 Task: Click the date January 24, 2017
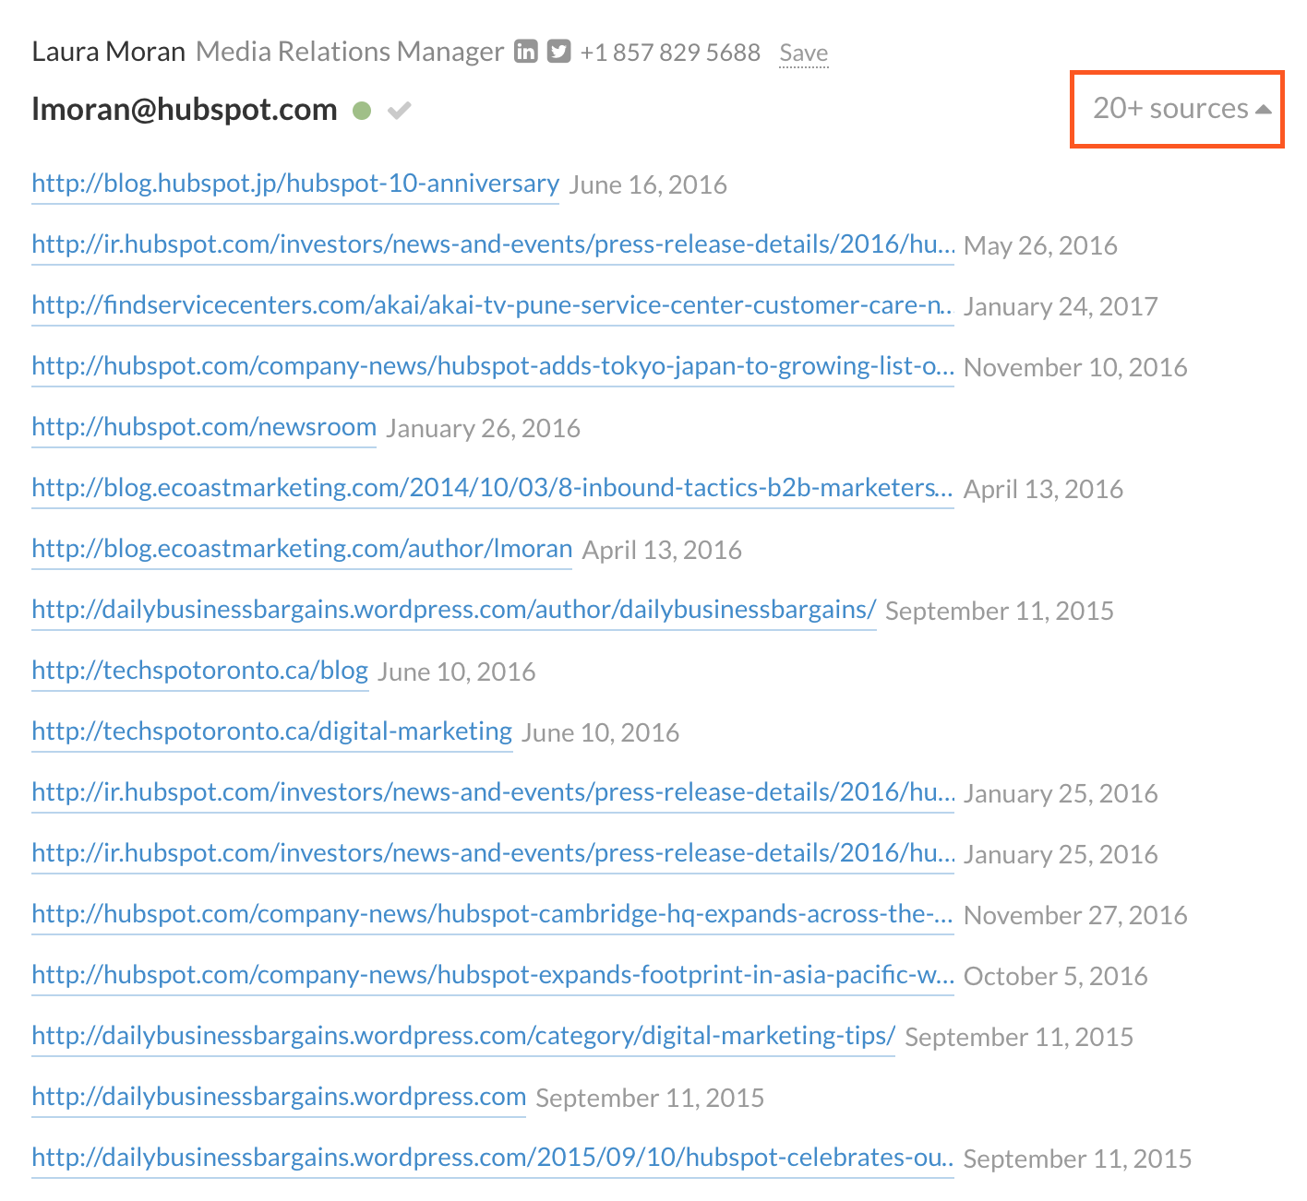tap(1061, 307)
